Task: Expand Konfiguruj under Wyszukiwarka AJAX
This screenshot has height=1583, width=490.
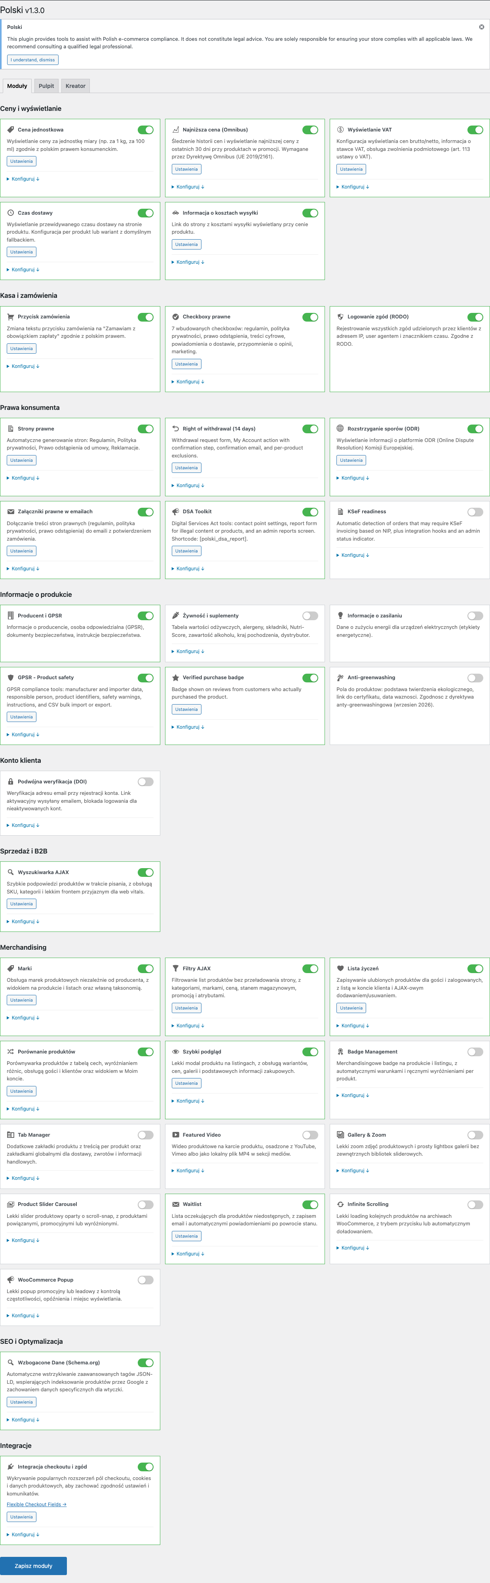Action: (x=23, y=921)
